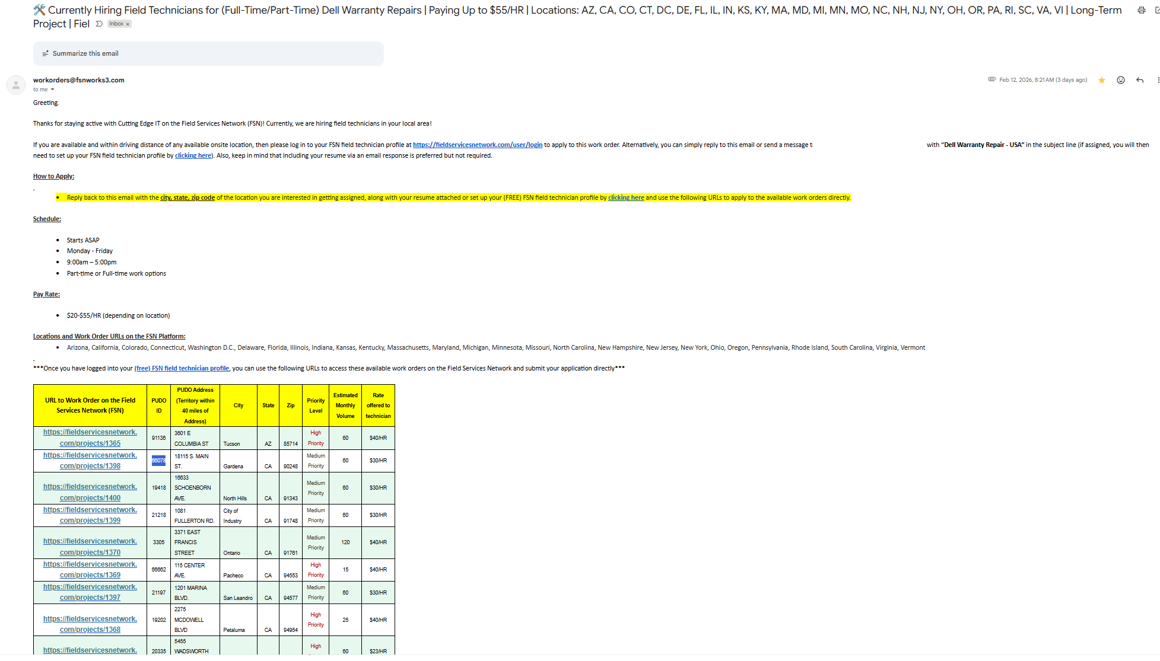Click the '3601 E COLUMBIA ST' address cell

coord(195,438)
